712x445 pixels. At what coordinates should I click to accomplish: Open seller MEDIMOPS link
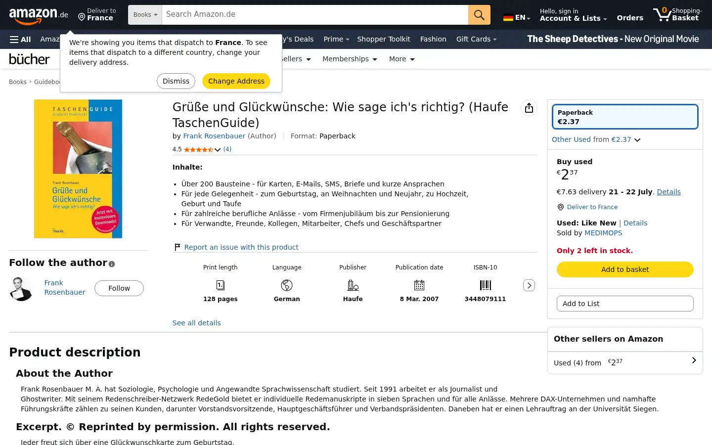603,233
